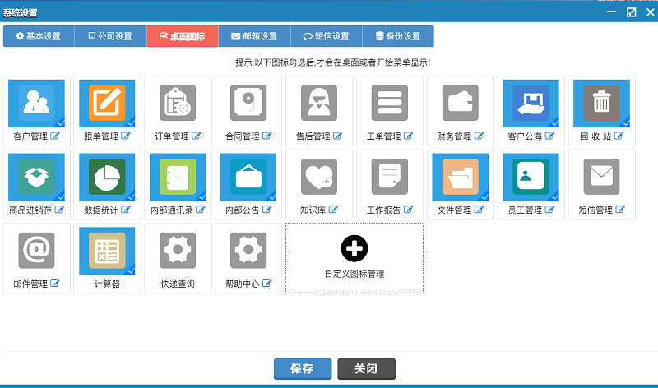Select the 售后管理 agent icon
This screenshot has width=658, height=388.
pos(319,104)
